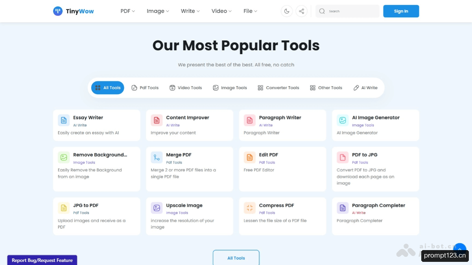The width and height of the screenshot is (472, 265).
Task: Open the Essay Writer title link
Action: pos(88,117)
